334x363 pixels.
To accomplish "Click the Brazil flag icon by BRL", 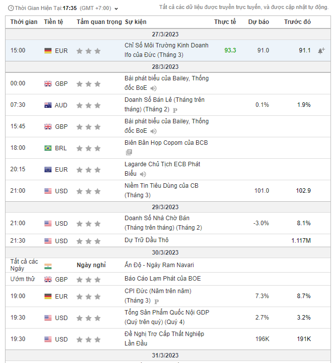I will 48,148.
